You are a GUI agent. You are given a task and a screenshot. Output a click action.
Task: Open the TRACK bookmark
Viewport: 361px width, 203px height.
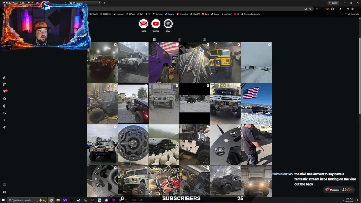(94, 14)
